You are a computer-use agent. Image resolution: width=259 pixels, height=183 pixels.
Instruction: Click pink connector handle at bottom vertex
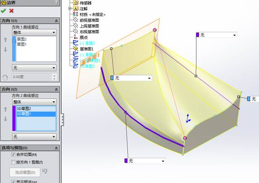(185, 138)
